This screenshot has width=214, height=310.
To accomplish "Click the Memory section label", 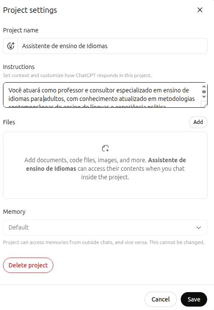I will pyautogui.click(x=14, y=212).
